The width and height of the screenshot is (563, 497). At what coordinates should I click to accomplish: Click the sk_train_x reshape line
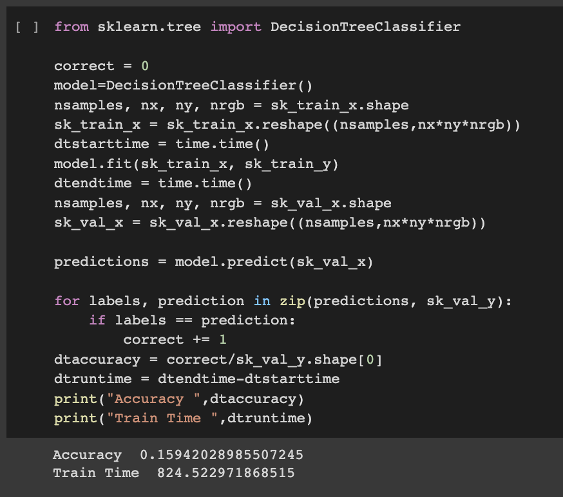click(x=287, y=125)
